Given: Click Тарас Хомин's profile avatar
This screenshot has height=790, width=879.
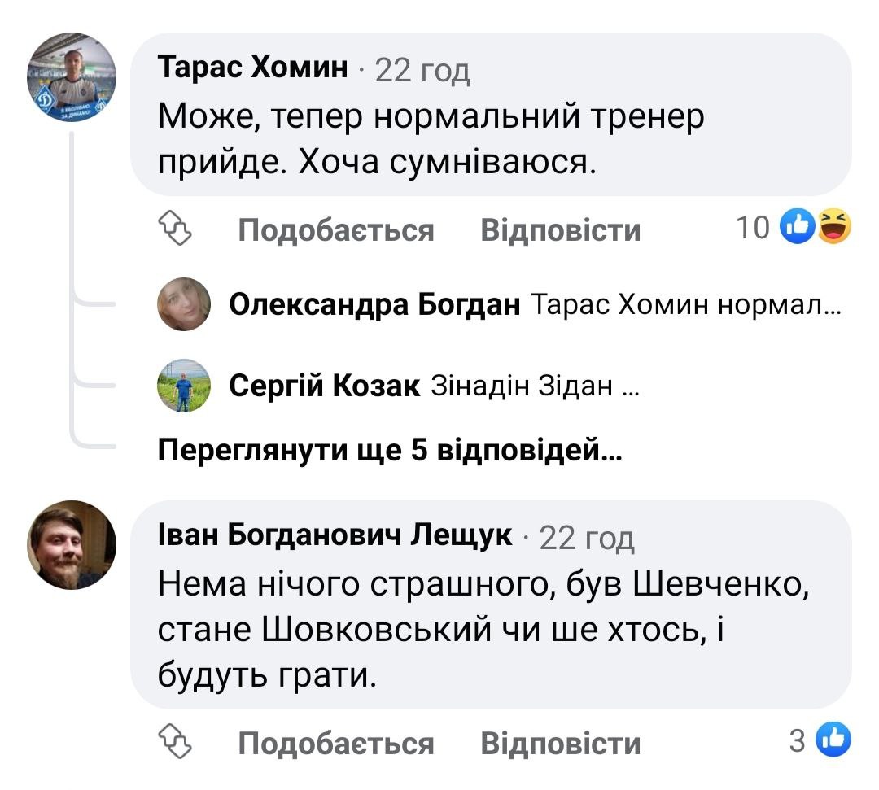Looking at the screenshot, I should pos(72,78).
